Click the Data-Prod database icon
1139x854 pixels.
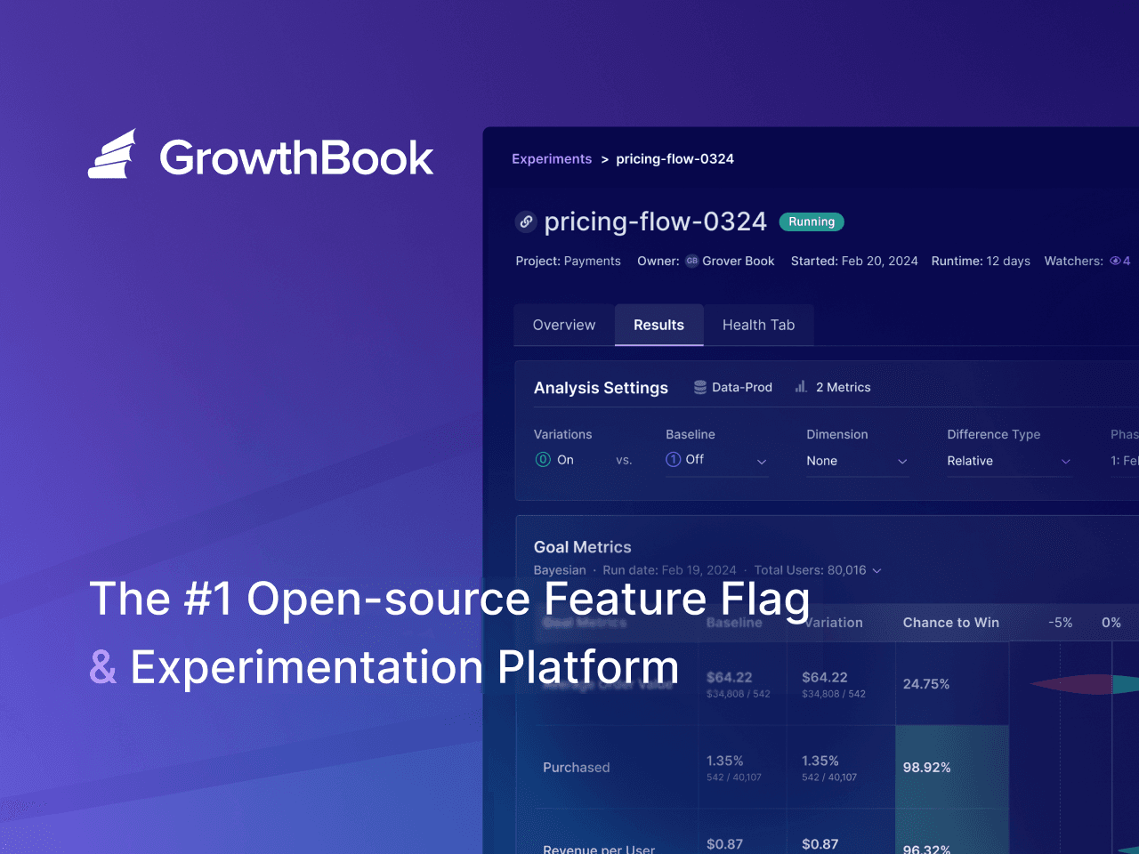pyautogui.click(x=700, y=387)
